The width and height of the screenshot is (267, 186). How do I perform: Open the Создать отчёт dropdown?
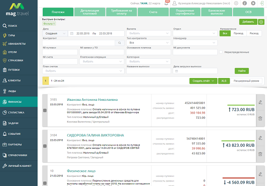point(203,80)
